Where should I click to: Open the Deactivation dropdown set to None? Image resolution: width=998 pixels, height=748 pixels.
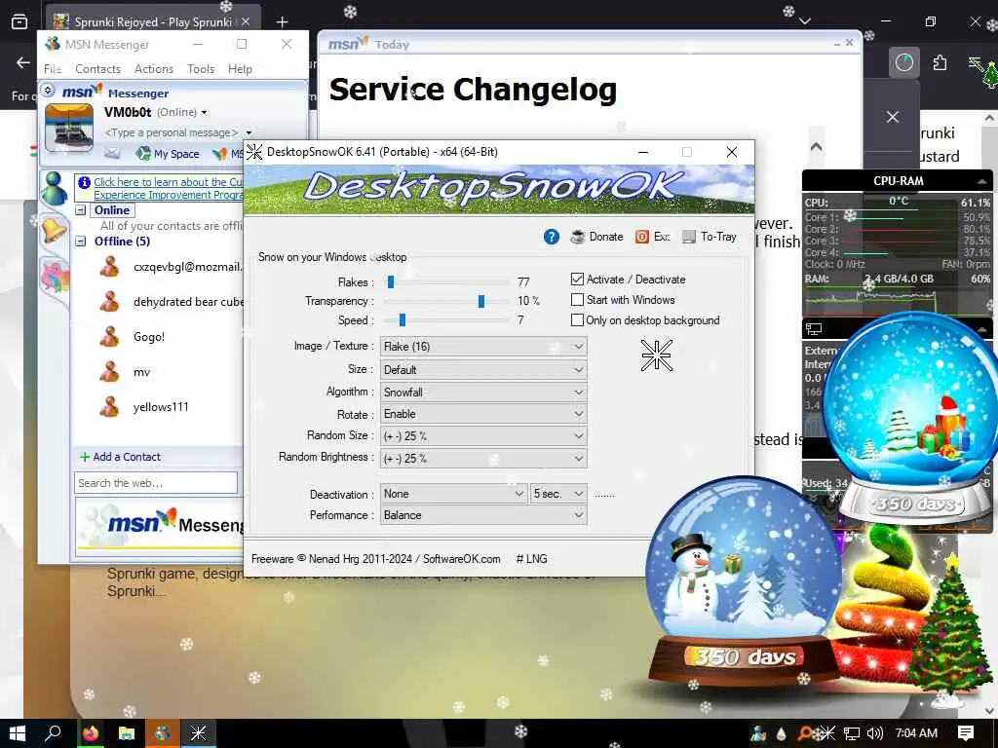453,494
